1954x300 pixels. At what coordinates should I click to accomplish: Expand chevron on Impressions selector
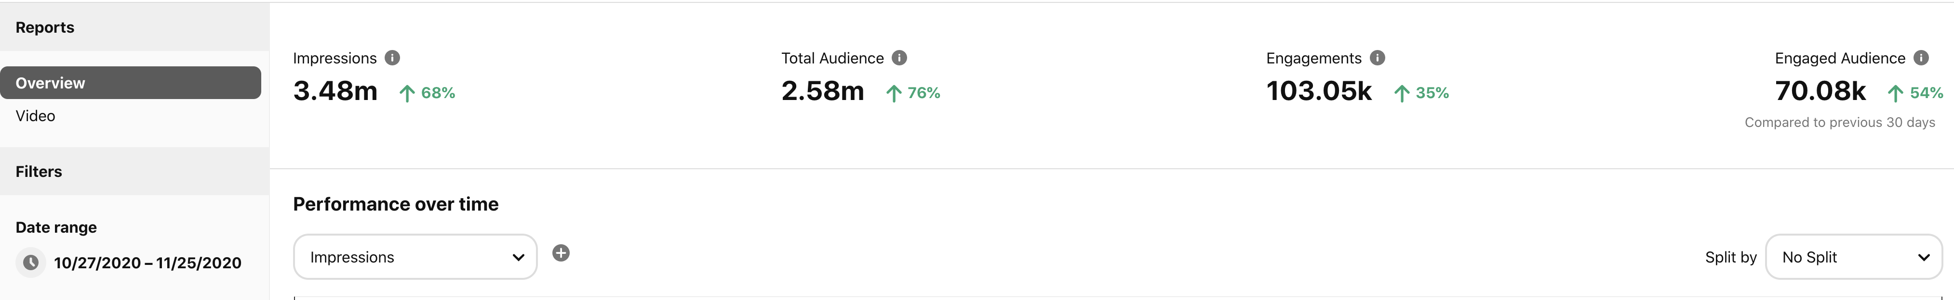518,258
